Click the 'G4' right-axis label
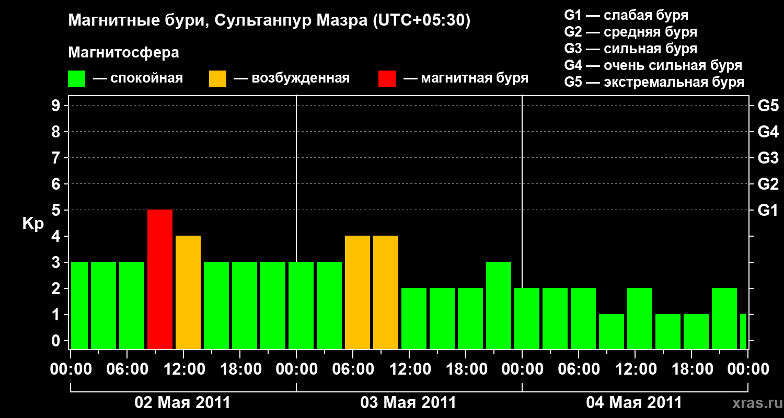Screen dimensions: 784x418 click(768, 132)
